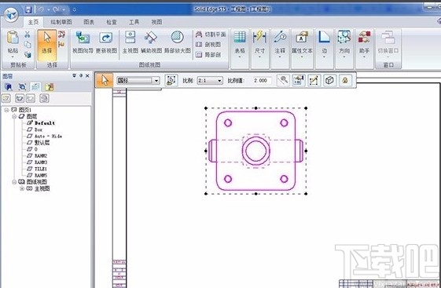Click the 图层 panel options arrow
441x288 pixels.
point(74,75)
